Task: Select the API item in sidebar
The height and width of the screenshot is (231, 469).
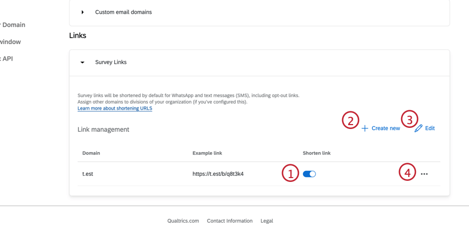Action: pyautogui.click(x=7, y=58)
